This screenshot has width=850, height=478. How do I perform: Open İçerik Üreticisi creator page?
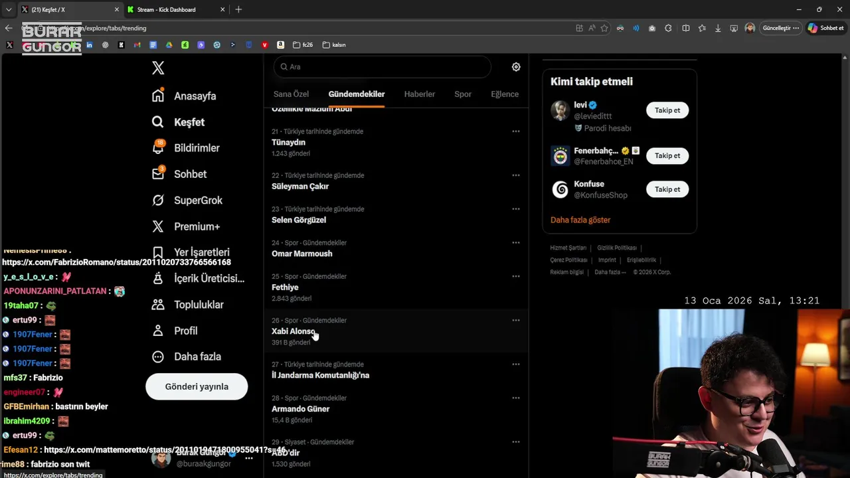click(198, 278)
